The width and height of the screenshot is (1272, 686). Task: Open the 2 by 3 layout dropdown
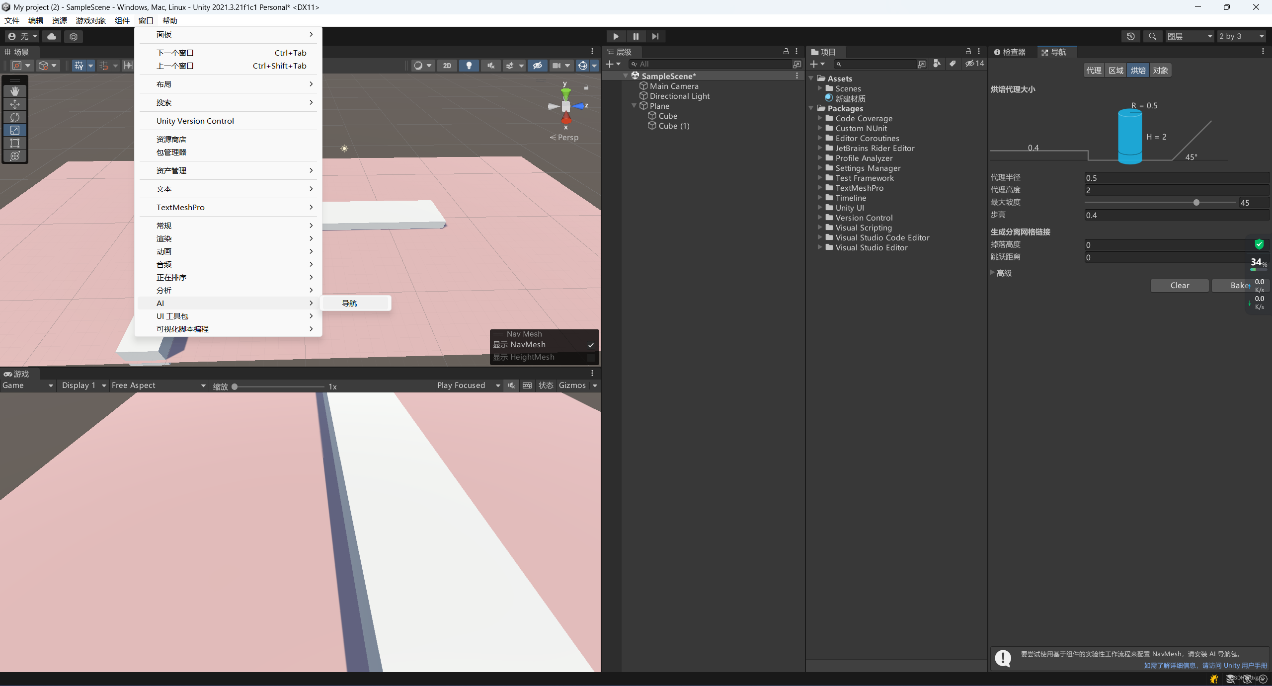pos(1241,36)
